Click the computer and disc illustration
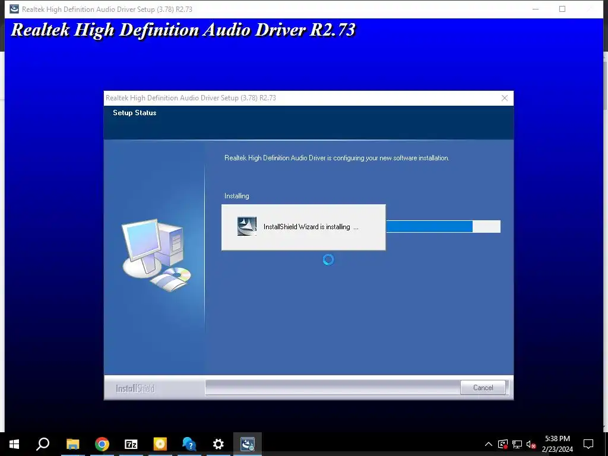 (156, 255)
